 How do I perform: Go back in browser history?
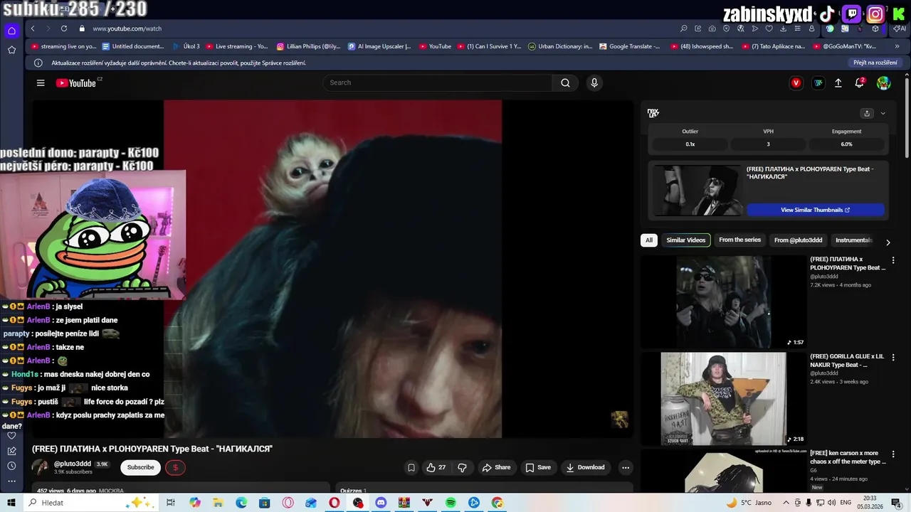[33, 28]
